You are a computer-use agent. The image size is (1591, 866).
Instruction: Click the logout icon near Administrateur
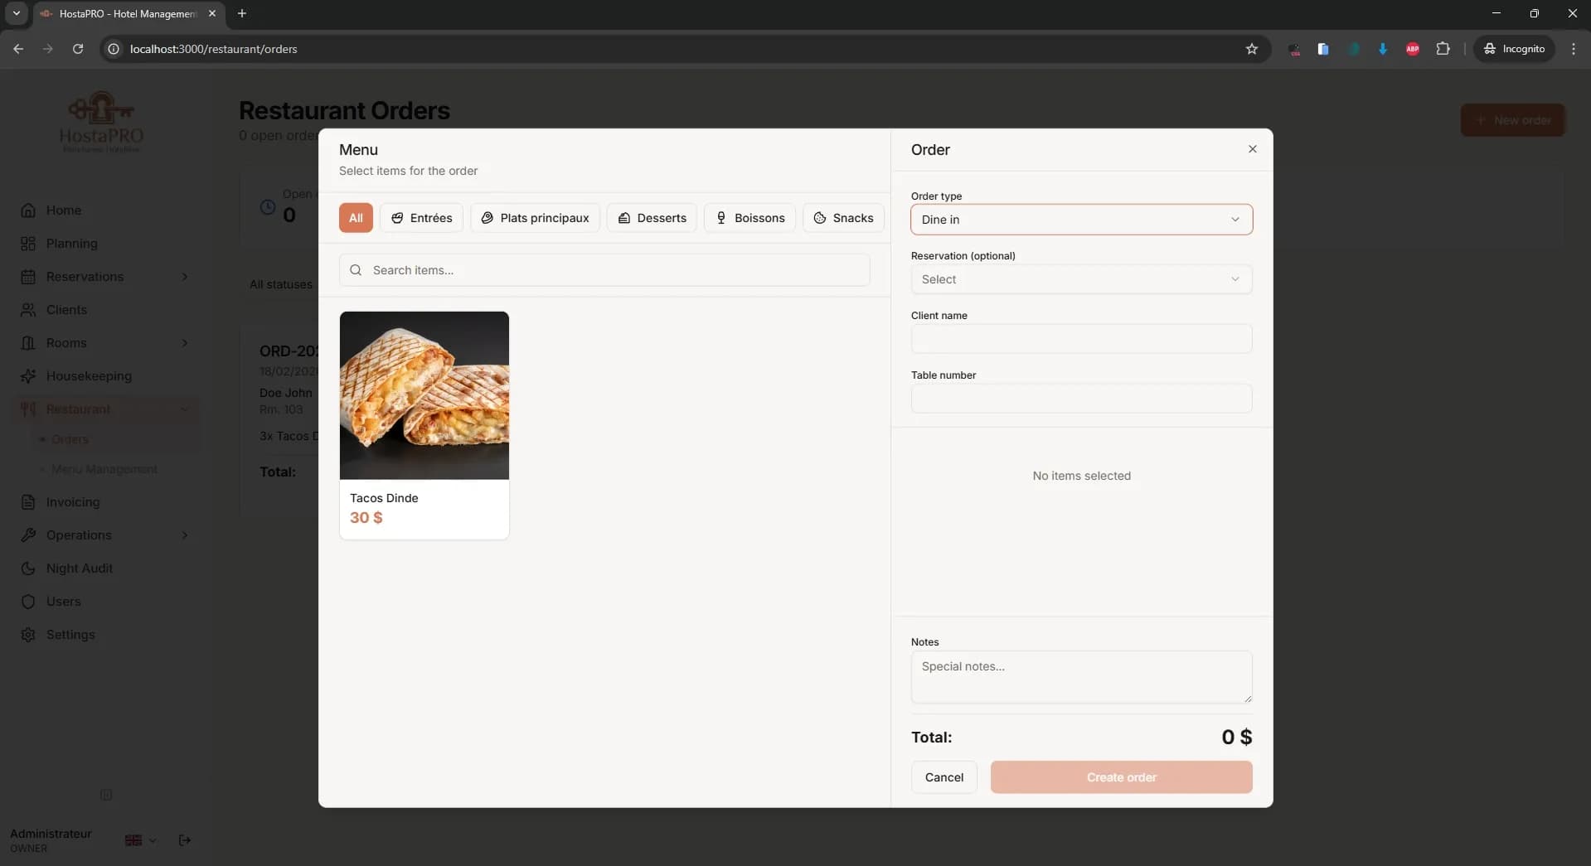click(x=184, y=840)
